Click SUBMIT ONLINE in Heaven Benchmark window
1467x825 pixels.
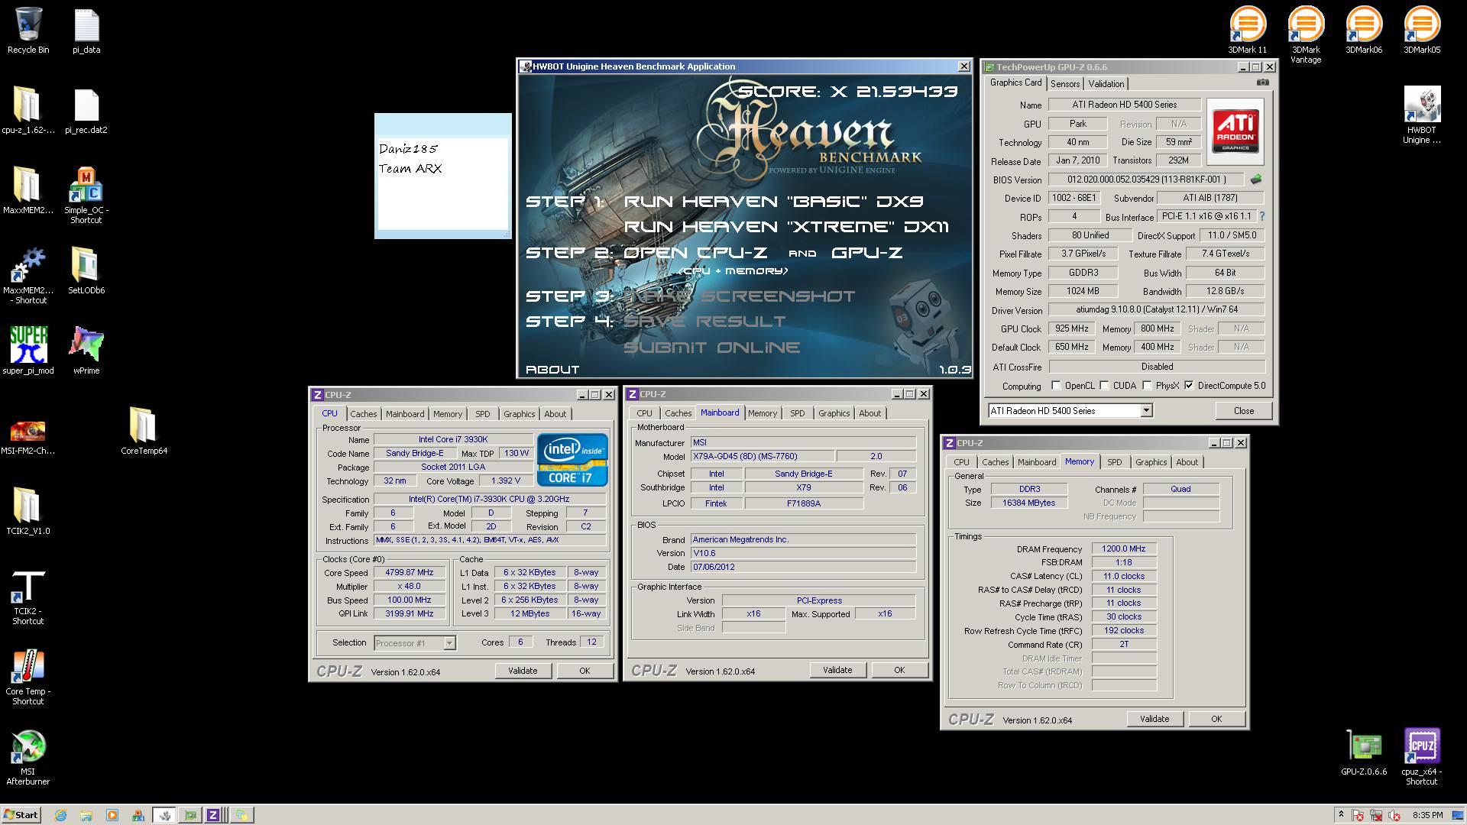[x=712, y=348]
